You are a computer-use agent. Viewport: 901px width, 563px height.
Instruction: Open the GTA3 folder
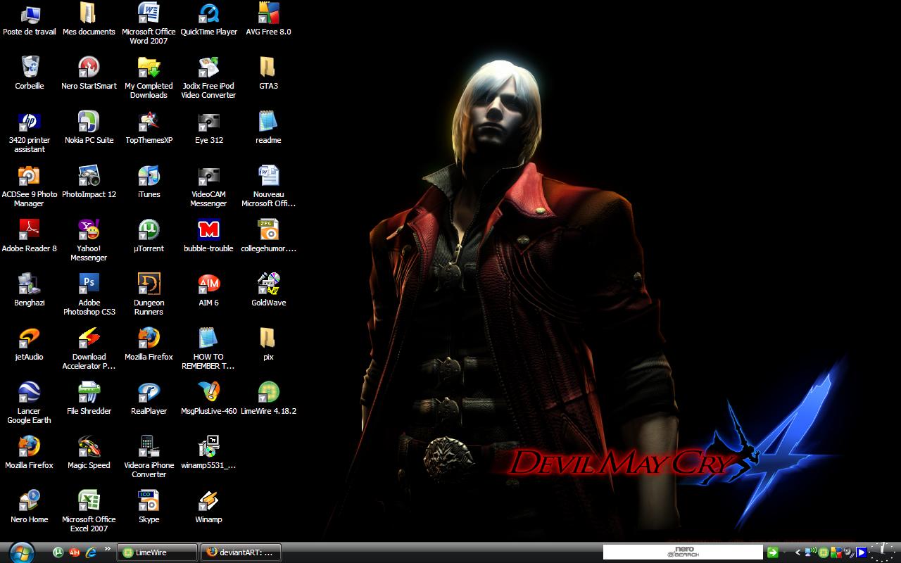[268, 74]
